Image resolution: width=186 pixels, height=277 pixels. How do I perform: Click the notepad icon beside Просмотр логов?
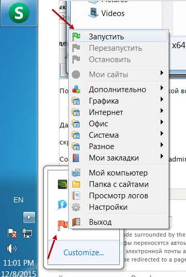pos(76,196)
